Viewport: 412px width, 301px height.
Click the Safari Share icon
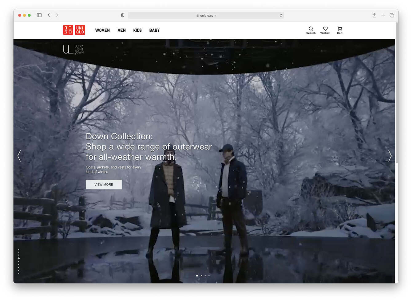(x=374, y=15)
